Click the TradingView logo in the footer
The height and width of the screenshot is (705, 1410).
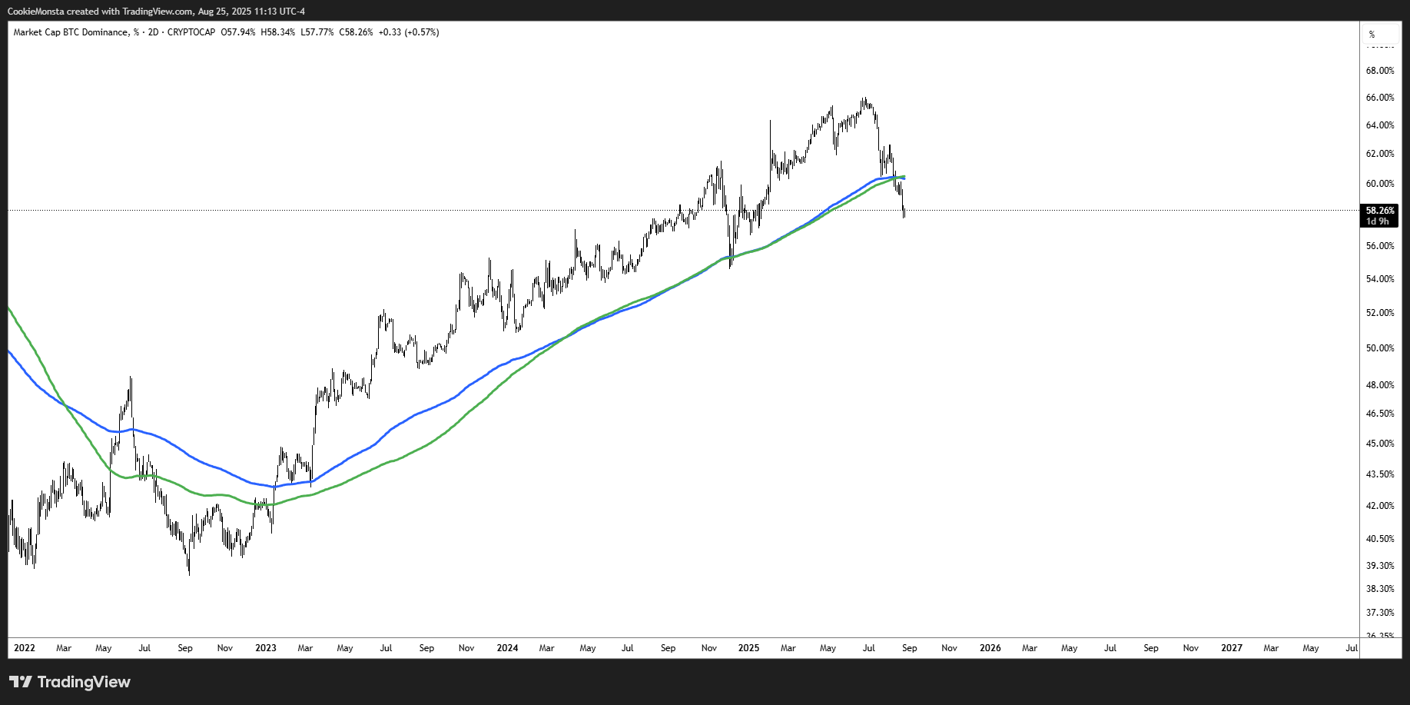coord(70,682)
